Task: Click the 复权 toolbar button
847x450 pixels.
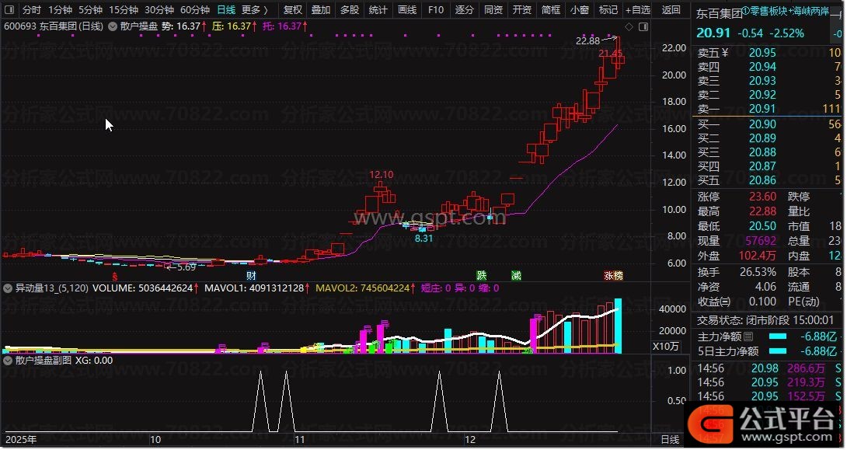Action: (293, 10)
